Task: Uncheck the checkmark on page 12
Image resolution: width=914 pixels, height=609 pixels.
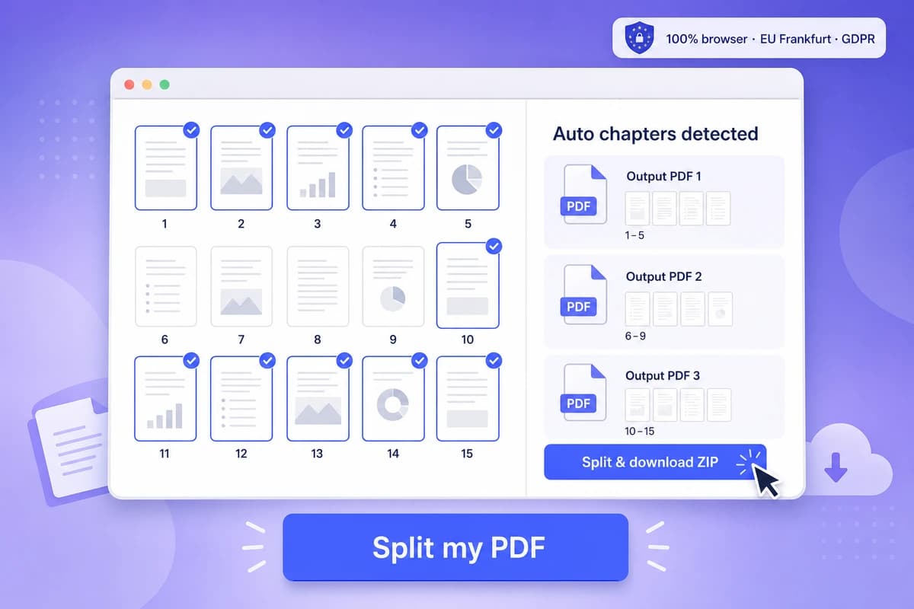Action: (267, 360)
